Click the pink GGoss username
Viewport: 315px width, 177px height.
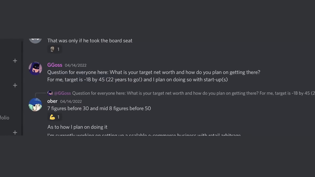click(x=55, y=65)
